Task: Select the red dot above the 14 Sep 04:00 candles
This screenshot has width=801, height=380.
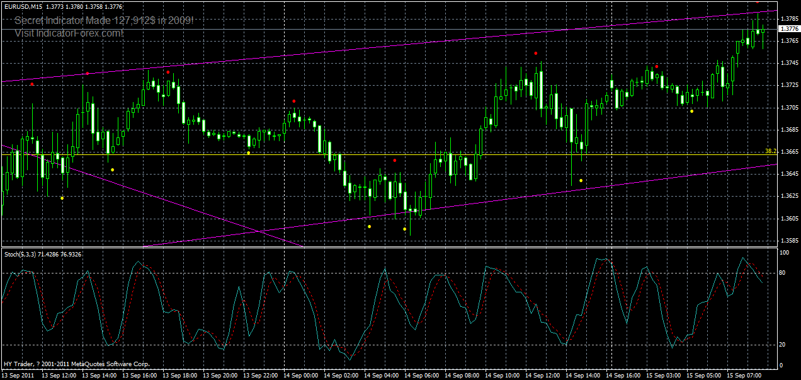Action: (x=394, y=160)
